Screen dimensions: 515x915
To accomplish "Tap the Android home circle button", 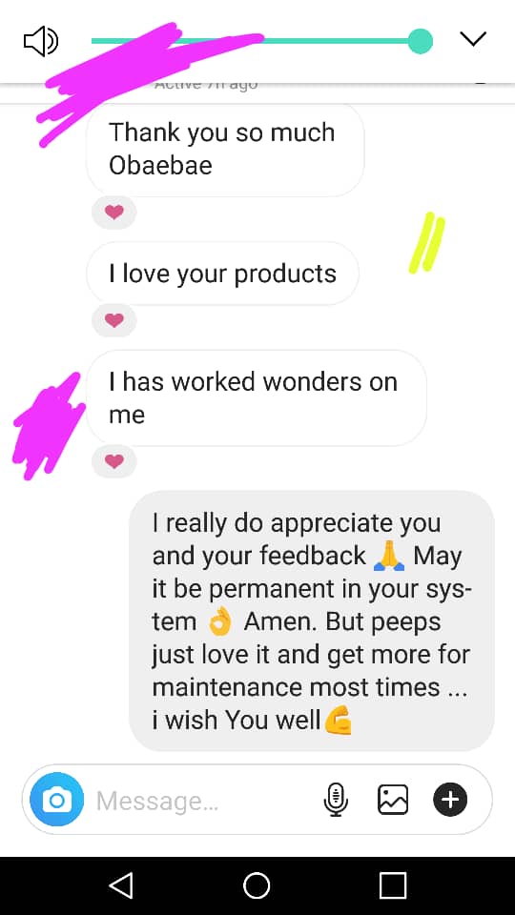I will click(x=257, y=885).
